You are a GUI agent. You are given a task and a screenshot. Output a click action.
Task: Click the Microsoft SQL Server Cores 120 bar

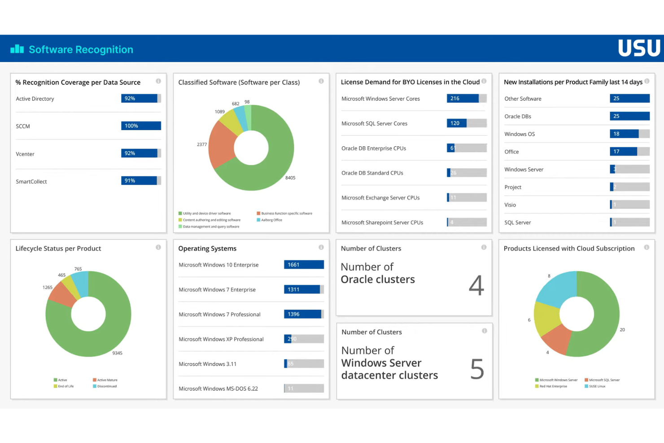[x=467, y=123]
